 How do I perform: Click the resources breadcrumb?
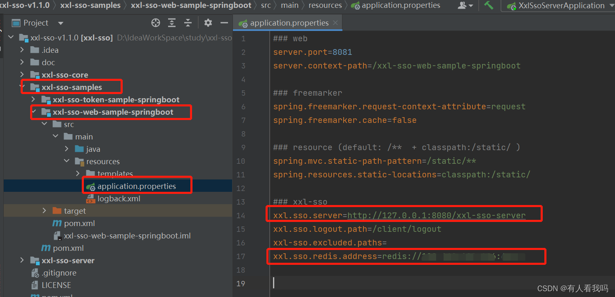(325, 5)
